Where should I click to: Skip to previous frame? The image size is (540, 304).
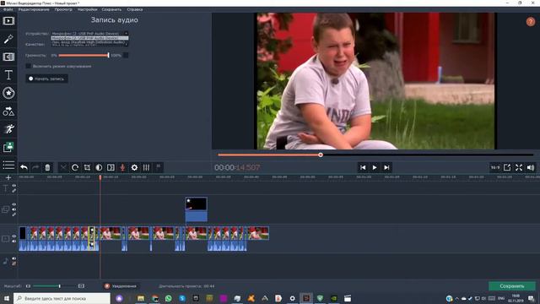pos(363,167)
